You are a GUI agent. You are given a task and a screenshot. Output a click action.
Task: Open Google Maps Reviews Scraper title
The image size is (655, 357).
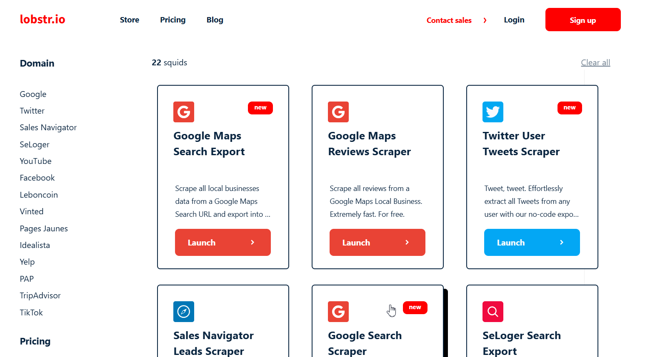pos(370,144)
